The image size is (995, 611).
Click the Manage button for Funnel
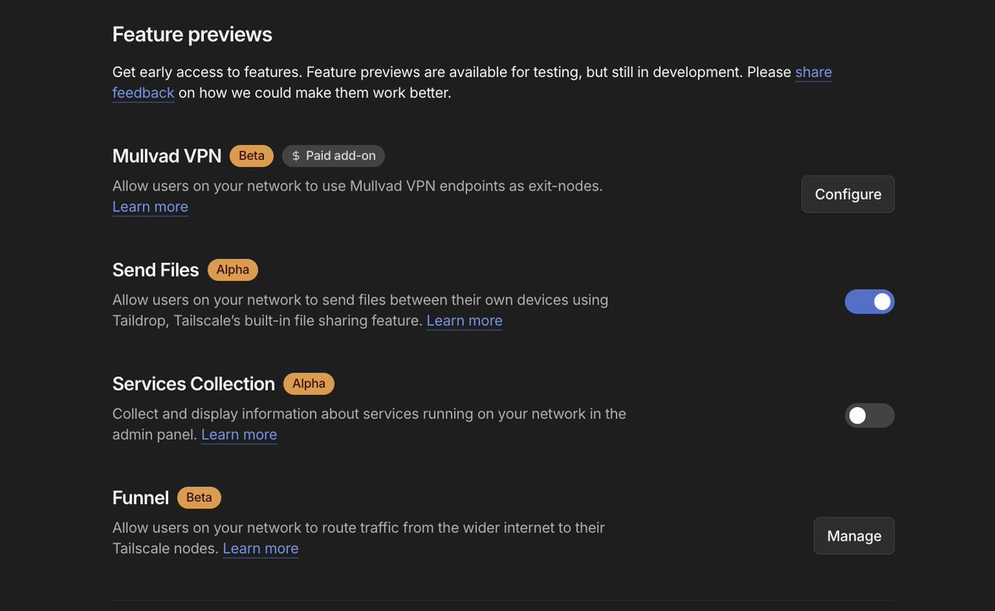(x=854, y=536)
